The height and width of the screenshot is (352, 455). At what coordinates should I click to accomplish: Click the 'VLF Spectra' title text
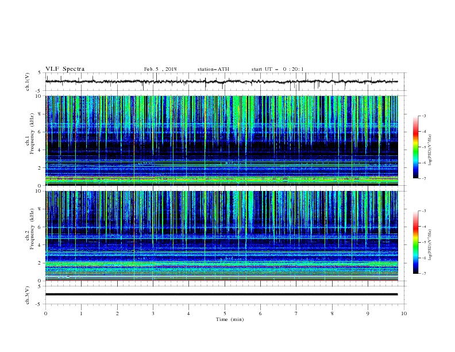[65, 69]
